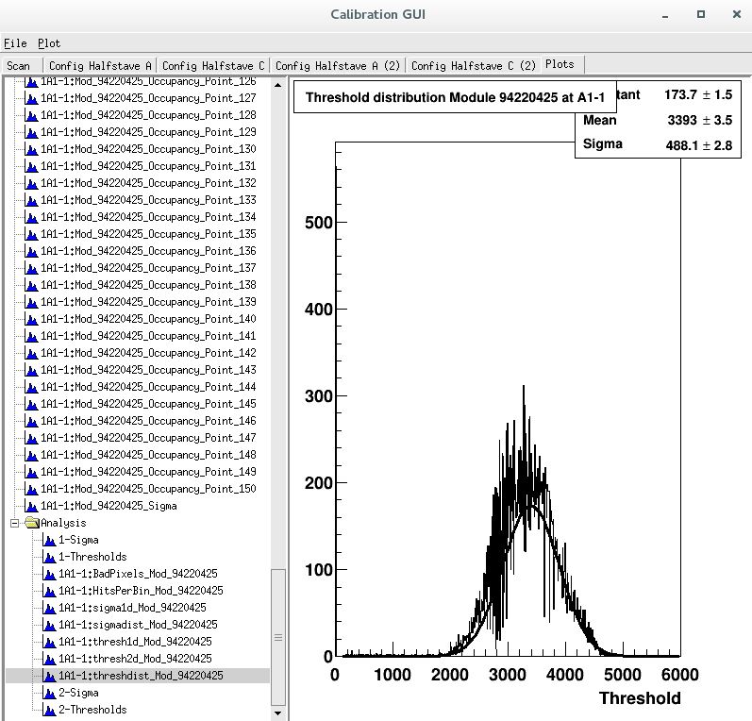Click histogram icon of Occupancy_Point_128 row
752x721 pixels.
[x=31, y=115]
